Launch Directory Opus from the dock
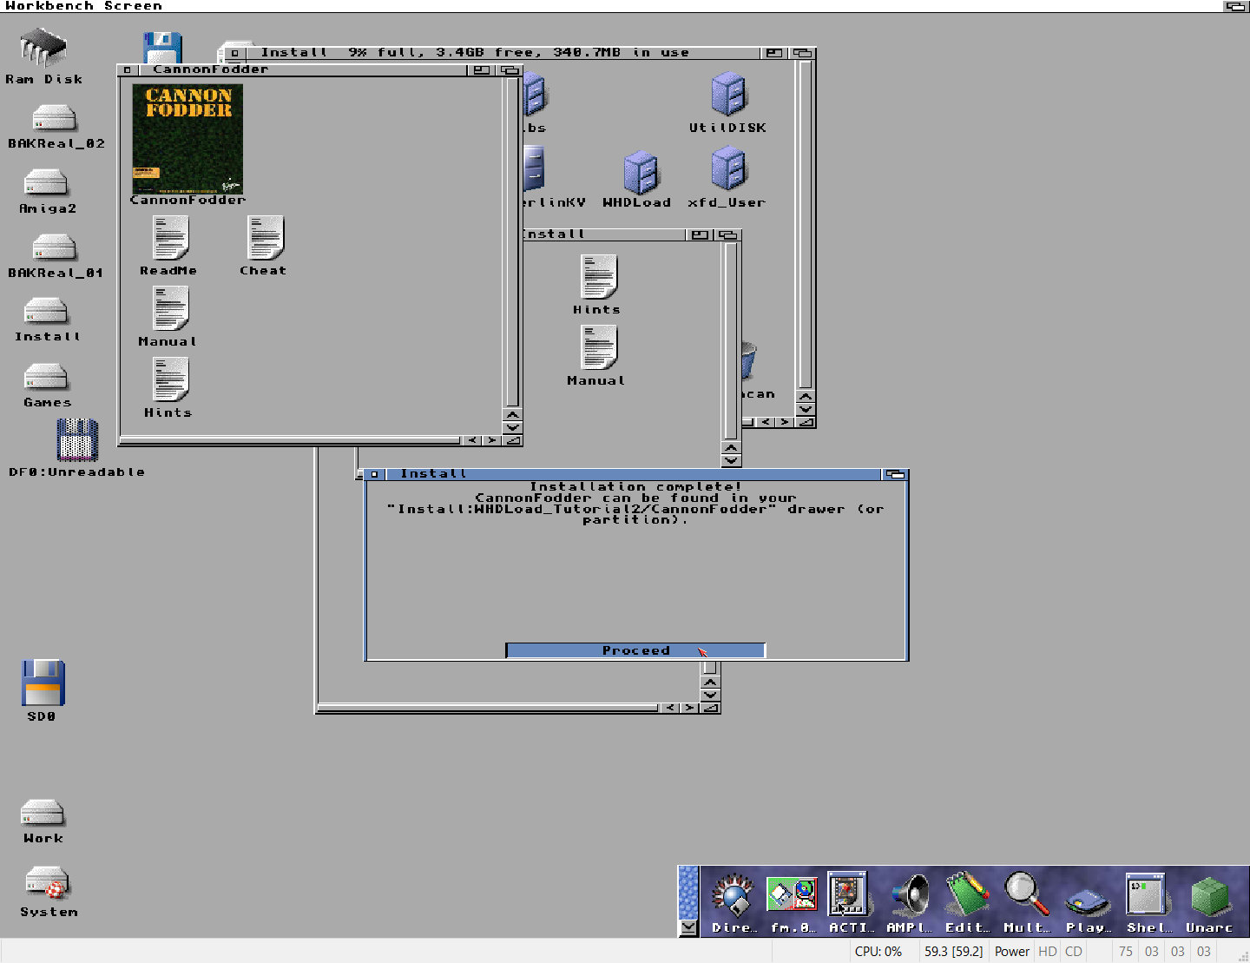The height and width of the screenshot is (963, 1250). pos(734,895)
